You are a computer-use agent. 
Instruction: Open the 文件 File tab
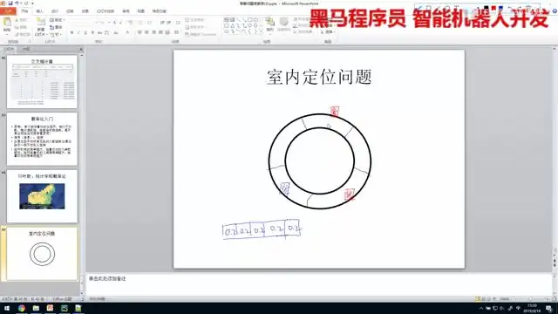[x=8, y=11]
